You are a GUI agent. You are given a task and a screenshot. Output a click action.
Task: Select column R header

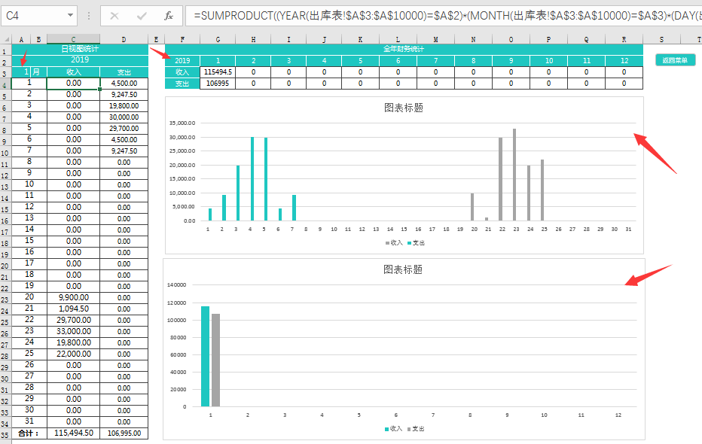click(x=624, y=39)
